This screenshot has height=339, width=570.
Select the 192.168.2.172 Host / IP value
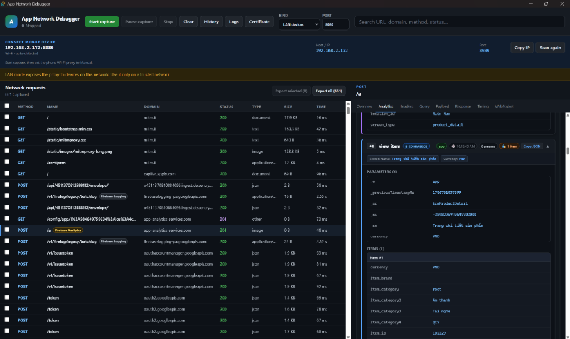click(x=332, y=51)
